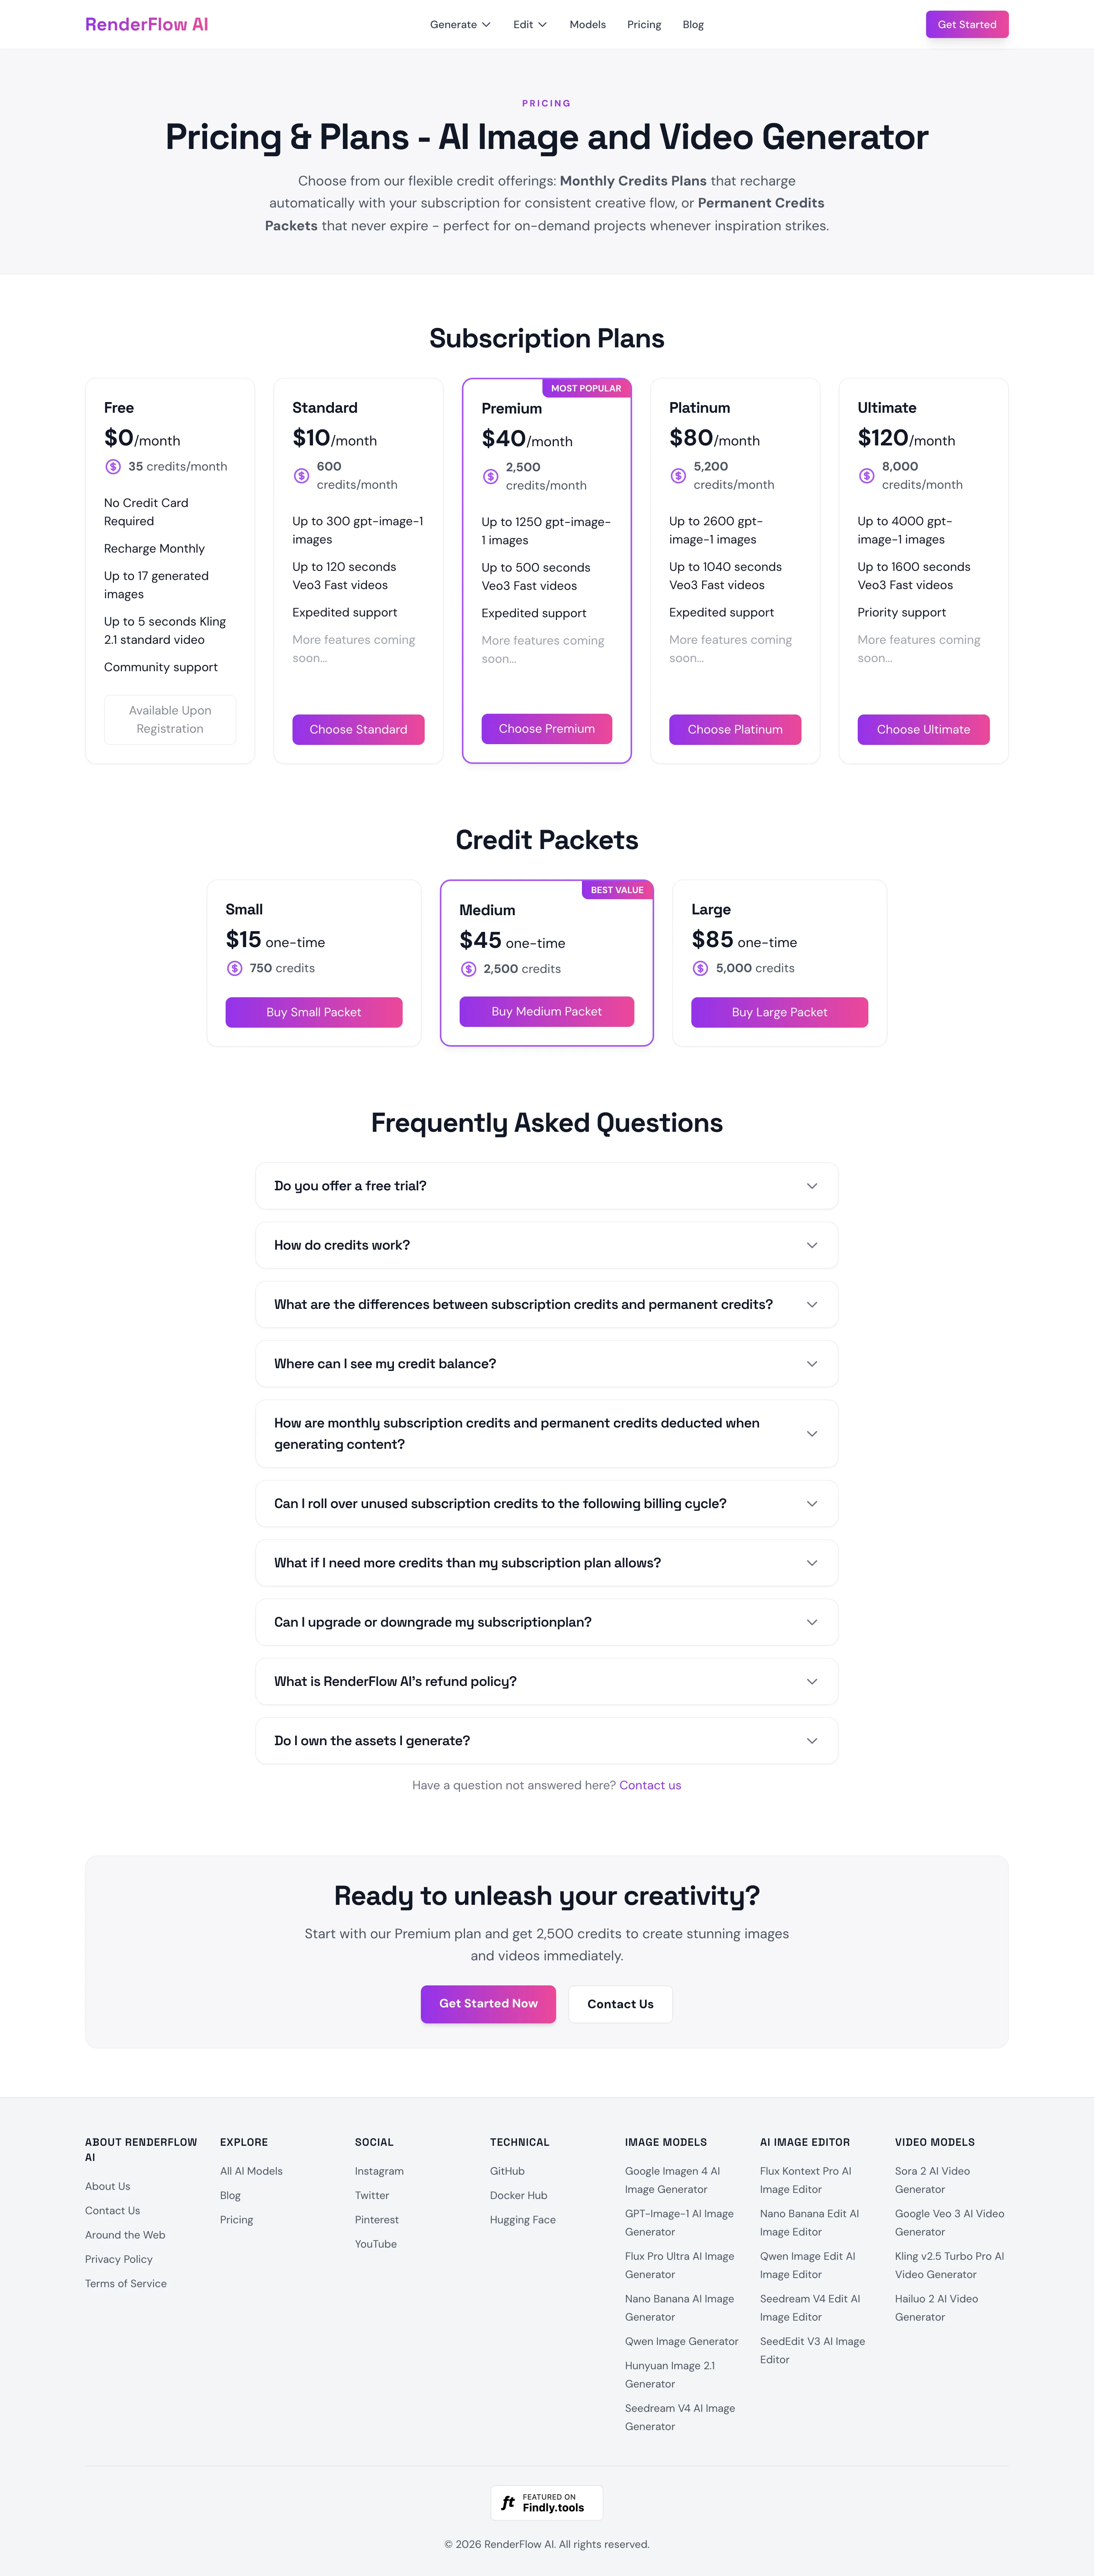Go to Blog in the top navigation
Viewport: 1094px width, 2576px height.
(693, 24)
